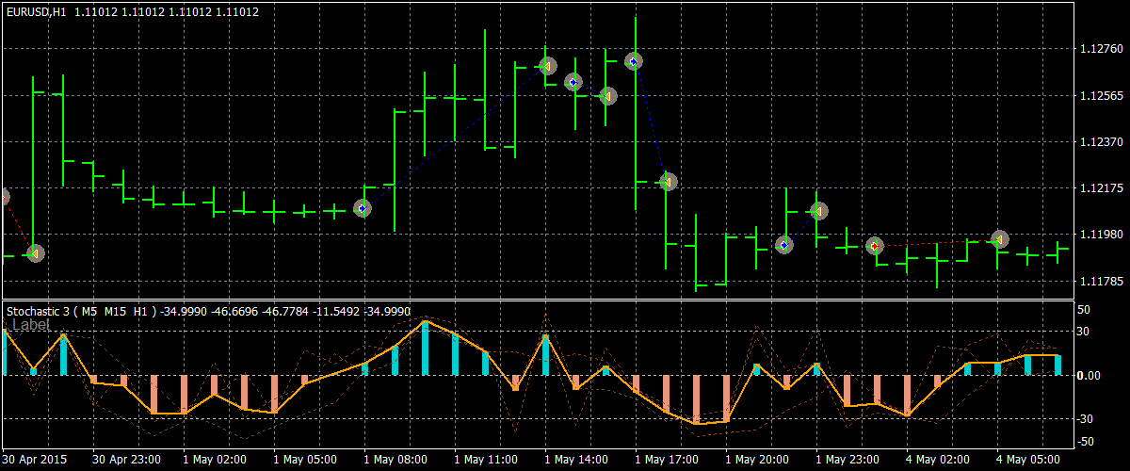Viewport: 1130px width, 471px height.
Task: Click the 1 May 02:00 time label
Action: tap(215, 460)
